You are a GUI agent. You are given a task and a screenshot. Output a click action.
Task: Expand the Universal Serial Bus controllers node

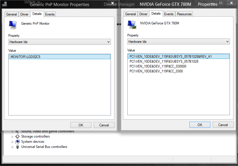pyautogui.click(x=12, y=147)
